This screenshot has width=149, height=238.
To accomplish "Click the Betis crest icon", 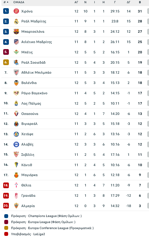I will click(16, 52).
